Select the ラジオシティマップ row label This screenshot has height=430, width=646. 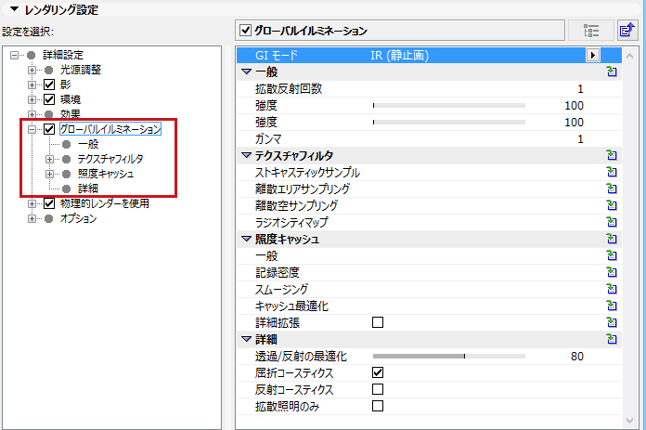point(291,222)
